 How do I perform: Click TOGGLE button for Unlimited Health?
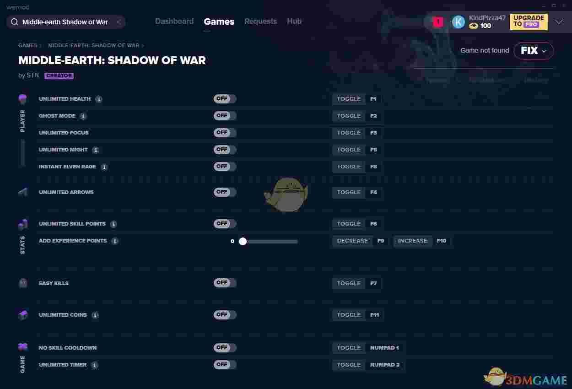(349, 99)
